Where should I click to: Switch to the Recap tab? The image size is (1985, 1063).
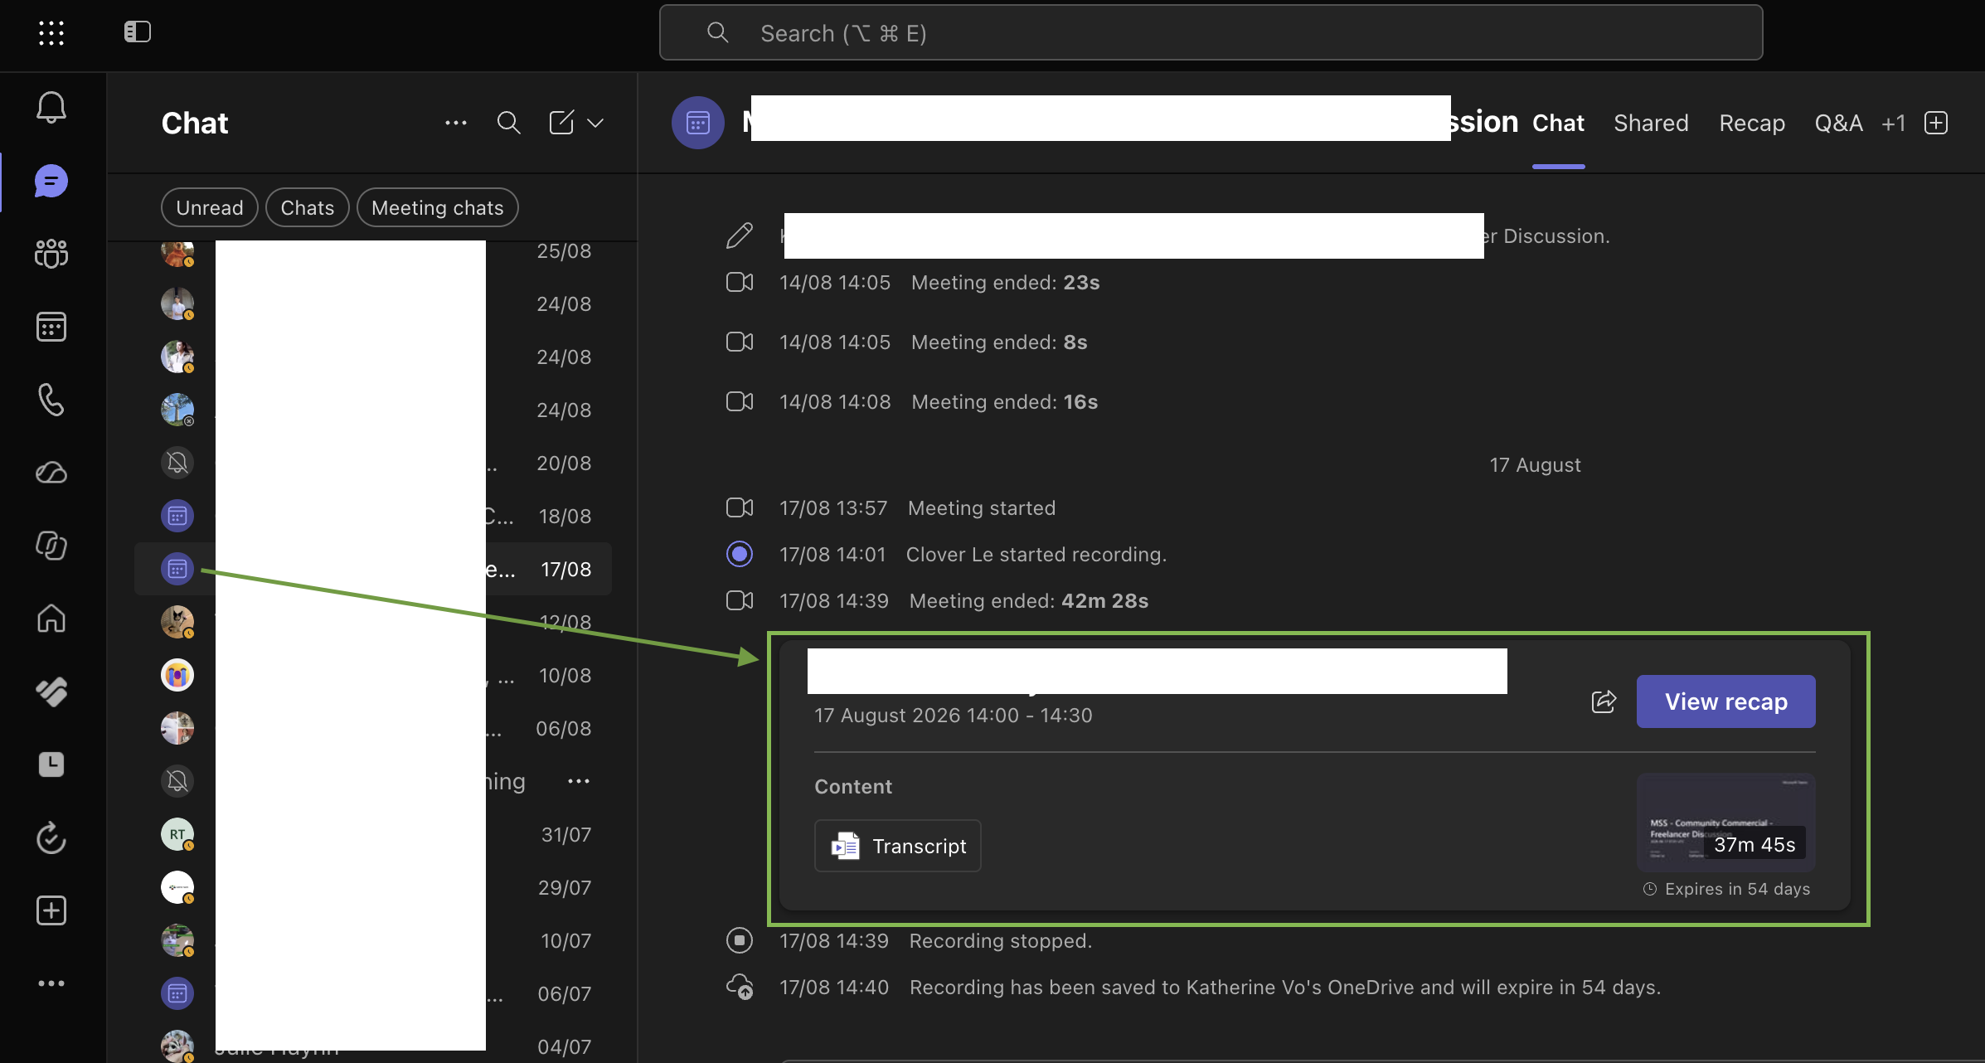(1752, 123)
